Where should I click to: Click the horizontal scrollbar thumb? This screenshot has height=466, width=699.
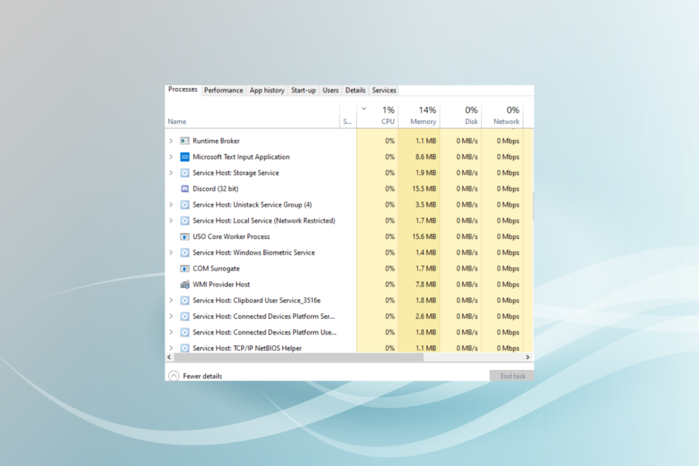(298, 357)
